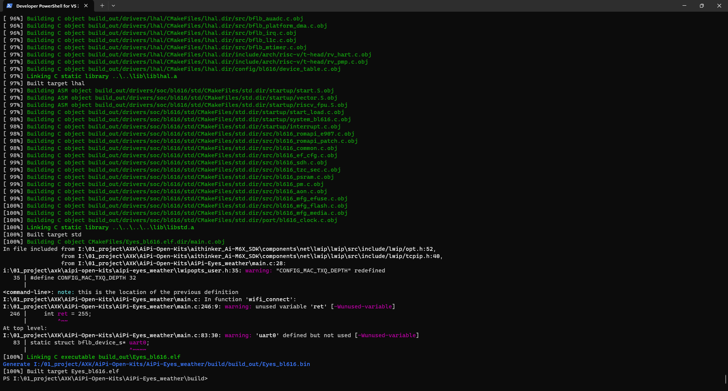Click the "In function 'wifi_connect'" line
728x391 pixels.
pos(150,299)
